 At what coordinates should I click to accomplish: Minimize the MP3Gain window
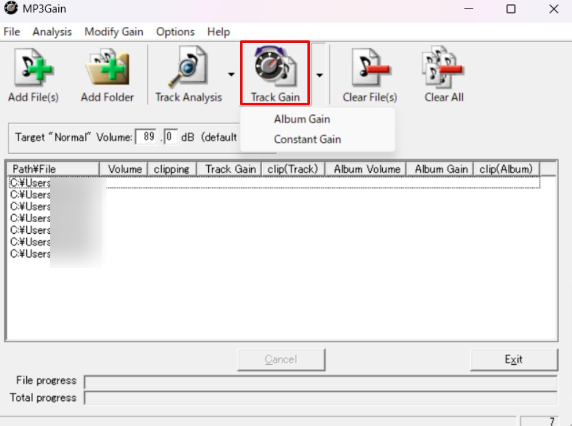tap(469, 9)
